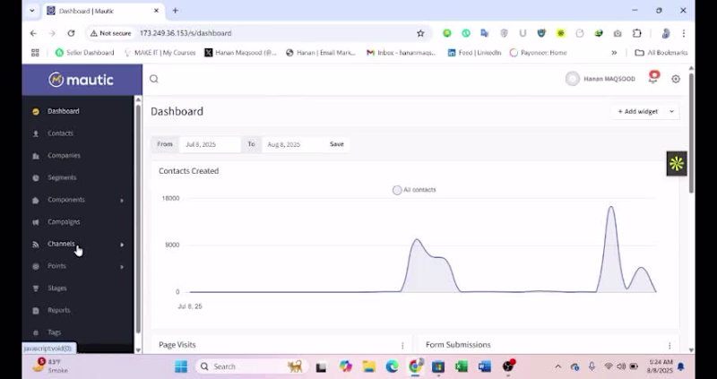Open the Windows Start menu
The width and height of the screenshot is (717, 379).
(181, 366)
